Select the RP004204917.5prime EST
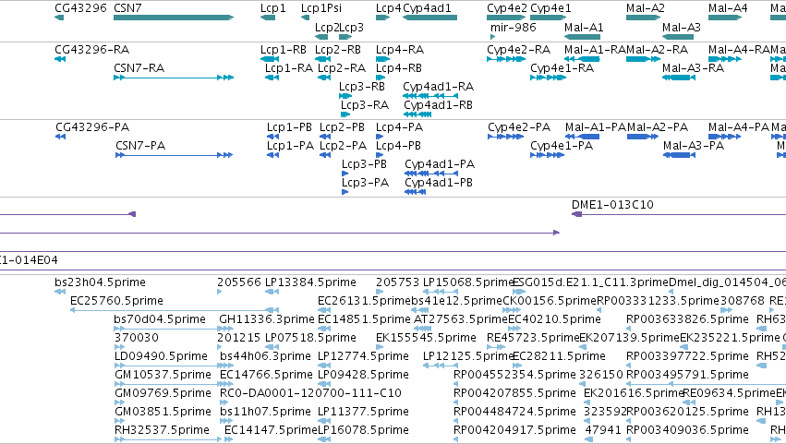Screen dimensions: 786x444 tap(455, 440)
